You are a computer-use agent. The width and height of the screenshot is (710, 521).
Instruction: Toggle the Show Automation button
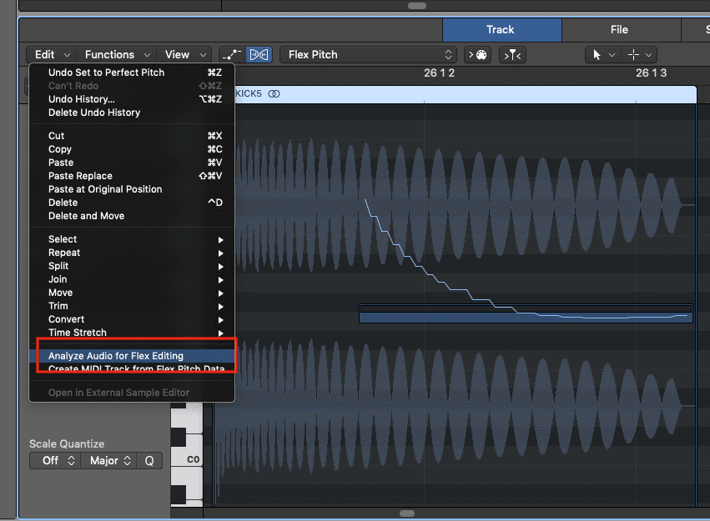232,55
